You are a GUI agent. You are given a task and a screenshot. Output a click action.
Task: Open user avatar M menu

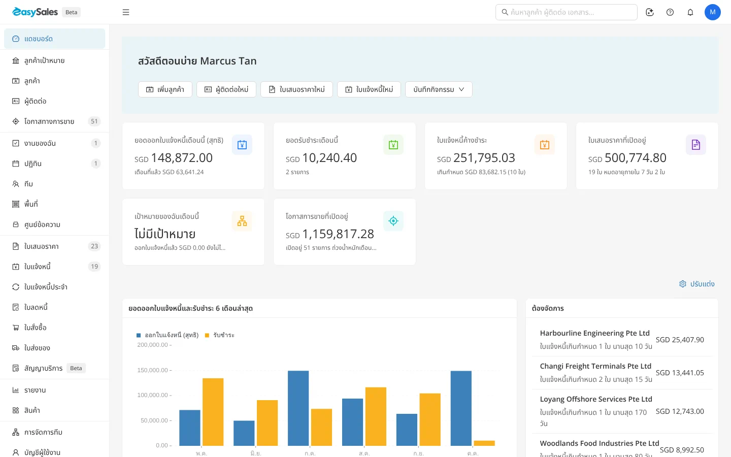click(713, 12)
